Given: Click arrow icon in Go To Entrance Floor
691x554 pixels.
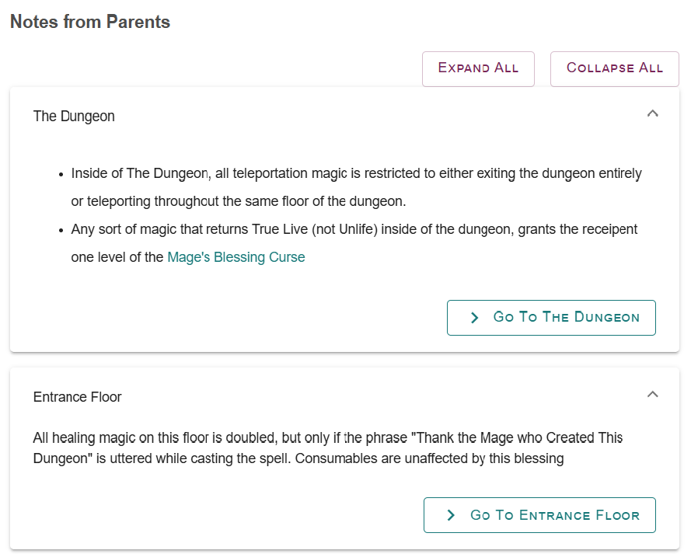Looking at the screenshot, I should tap(452, 515).
